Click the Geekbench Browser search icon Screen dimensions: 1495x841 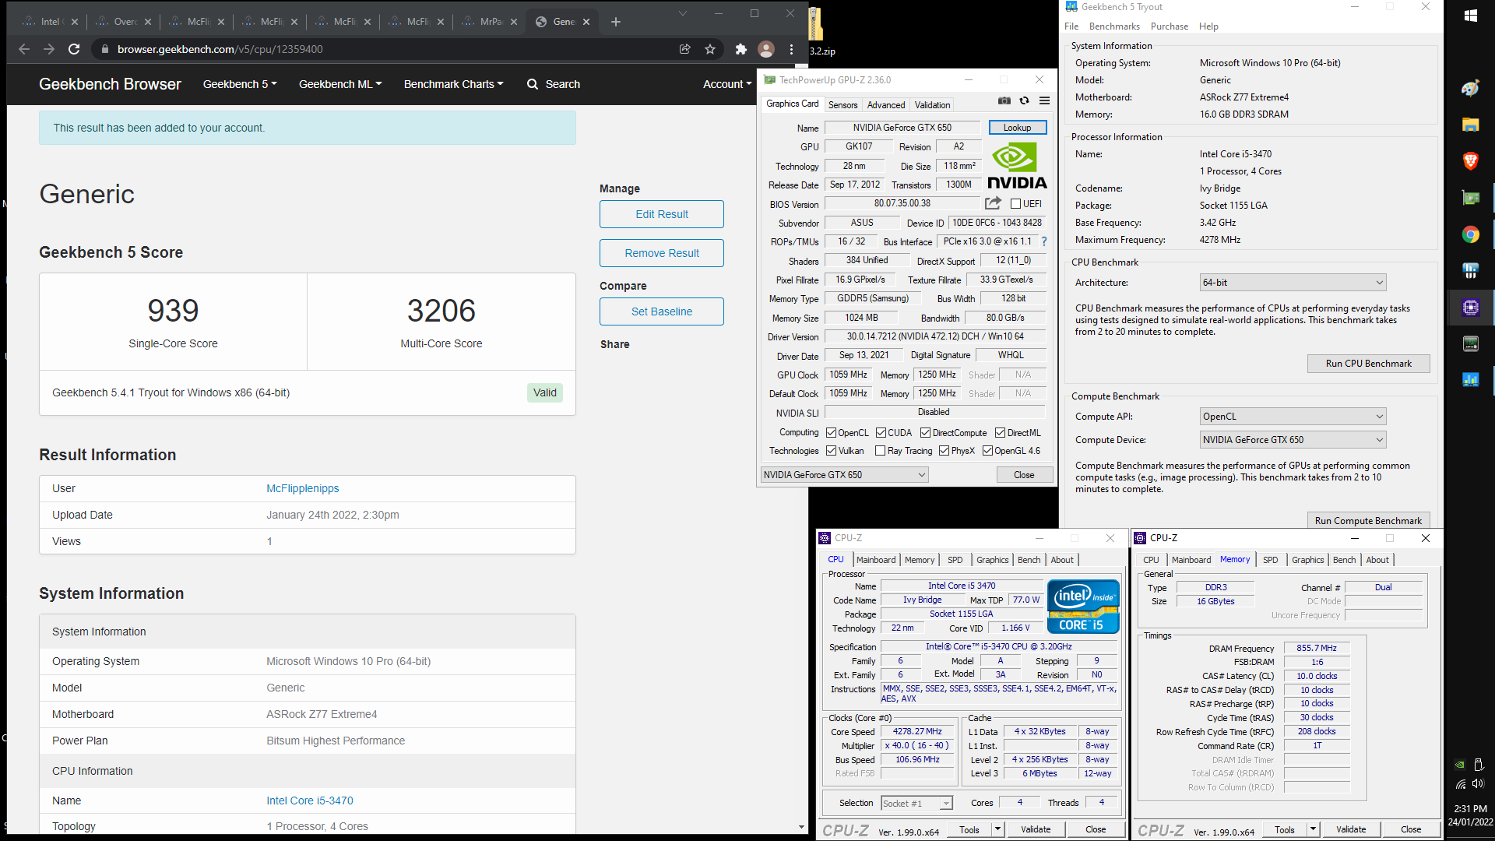click(x=533, y=84)
